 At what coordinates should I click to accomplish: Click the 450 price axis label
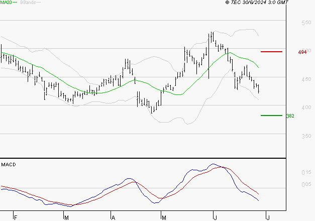point(306,79)
